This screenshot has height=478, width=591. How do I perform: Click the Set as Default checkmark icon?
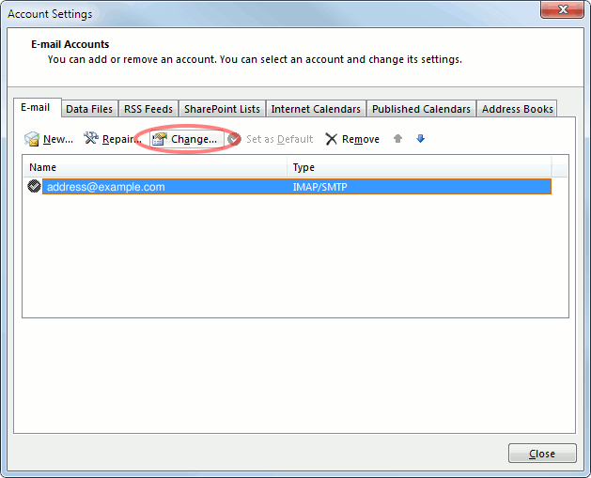click(235, 139)
